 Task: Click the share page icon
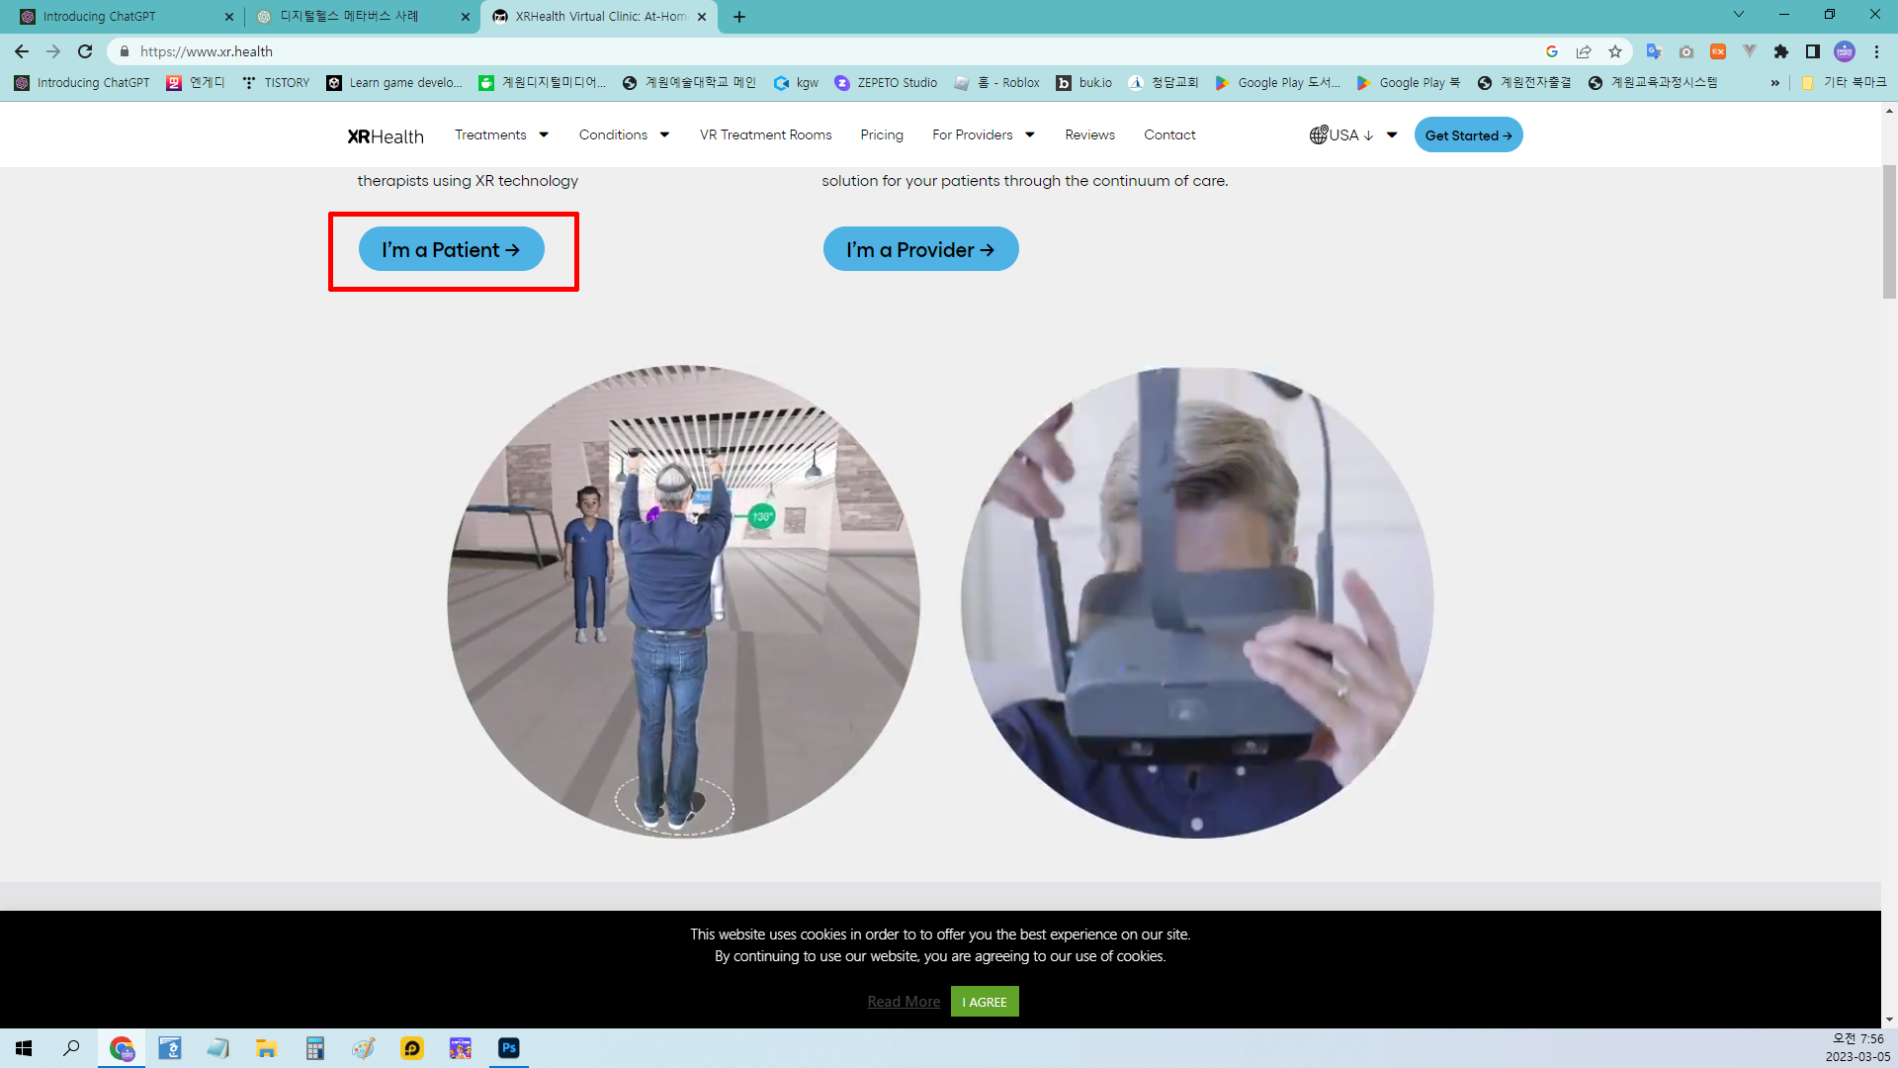(1584, 51)
